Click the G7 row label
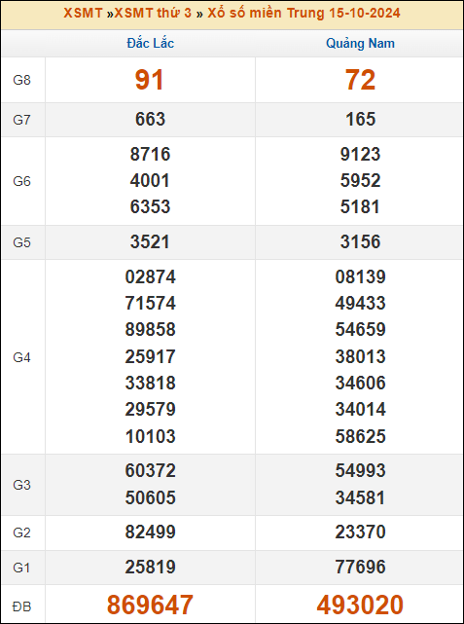The width and height of the screenshot is (464, 624). pyautogui.click(x=21, y=120)
